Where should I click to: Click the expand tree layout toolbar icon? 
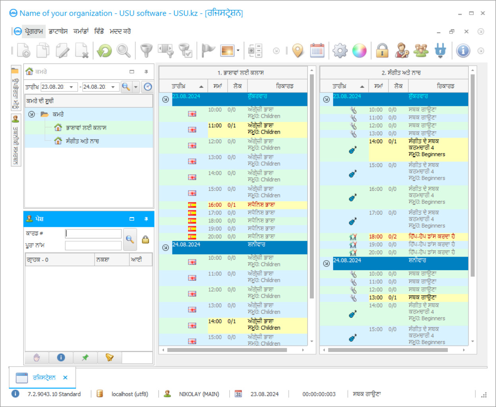pyautogui.click(x=255, y=50)
